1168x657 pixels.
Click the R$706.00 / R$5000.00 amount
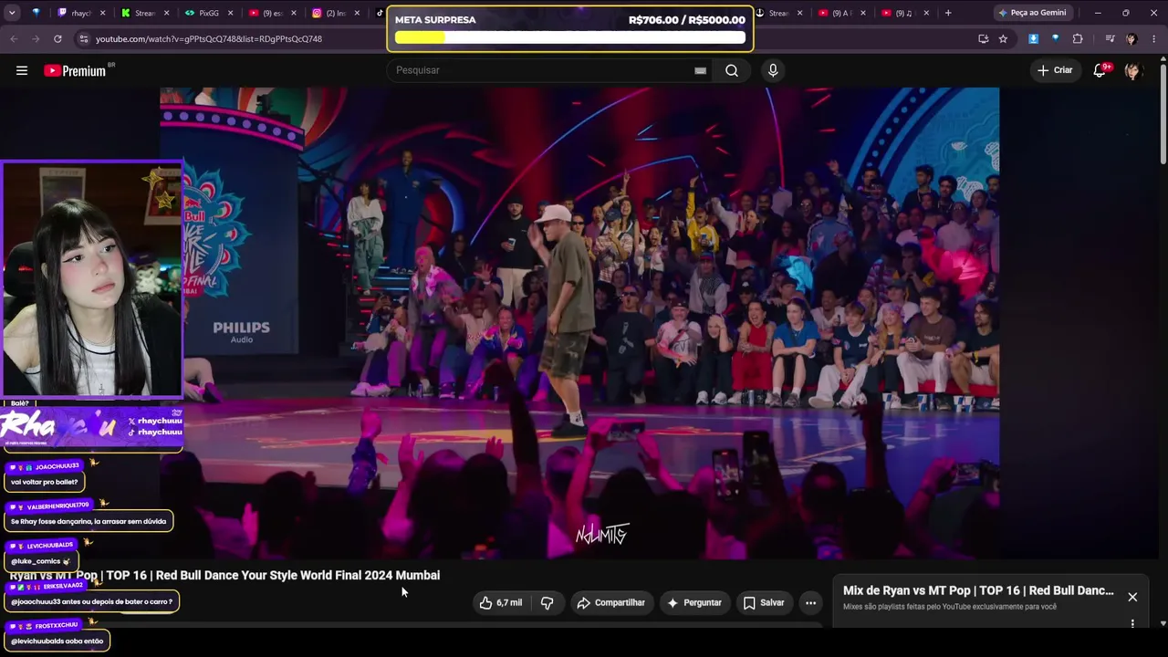687,20
